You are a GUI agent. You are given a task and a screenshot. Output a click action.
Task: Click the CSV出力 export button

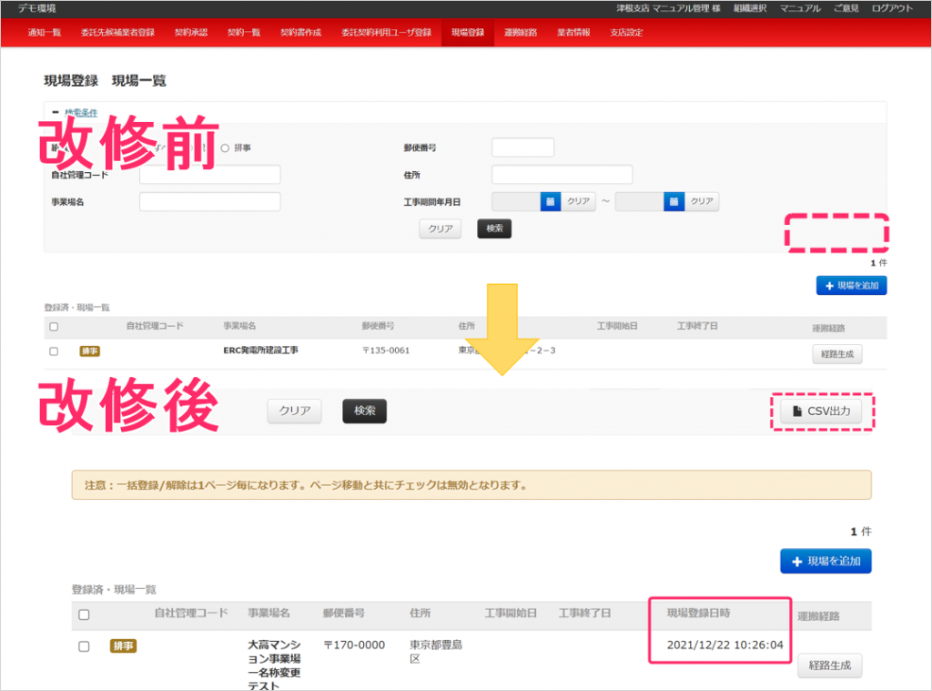point(821,412)
